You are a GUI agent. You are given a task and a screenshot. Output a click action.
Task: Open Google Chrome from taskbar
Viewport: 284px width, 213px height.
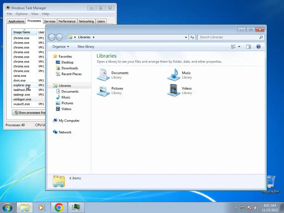(59, 207)
